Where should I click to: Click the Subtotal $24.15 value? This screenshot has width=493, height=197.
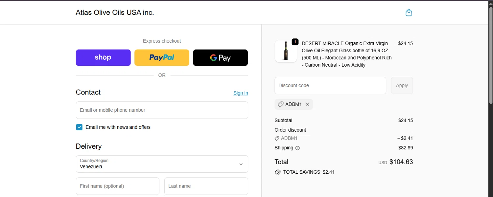coord(406,120)
